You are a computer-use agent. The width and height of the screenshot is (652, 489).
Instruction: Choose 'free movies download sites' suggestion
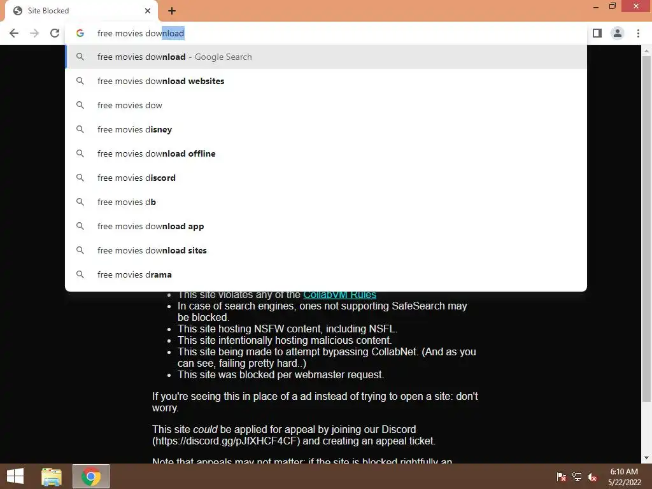326,250
